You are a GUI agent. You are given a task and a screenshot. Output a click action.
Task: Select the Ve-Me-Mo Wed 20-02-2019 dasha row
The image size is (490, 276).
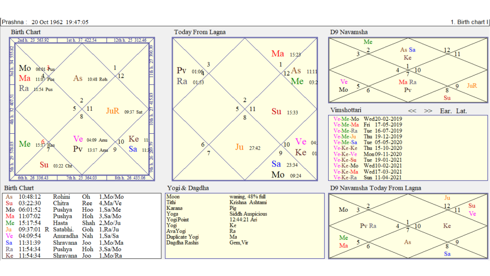367,119
